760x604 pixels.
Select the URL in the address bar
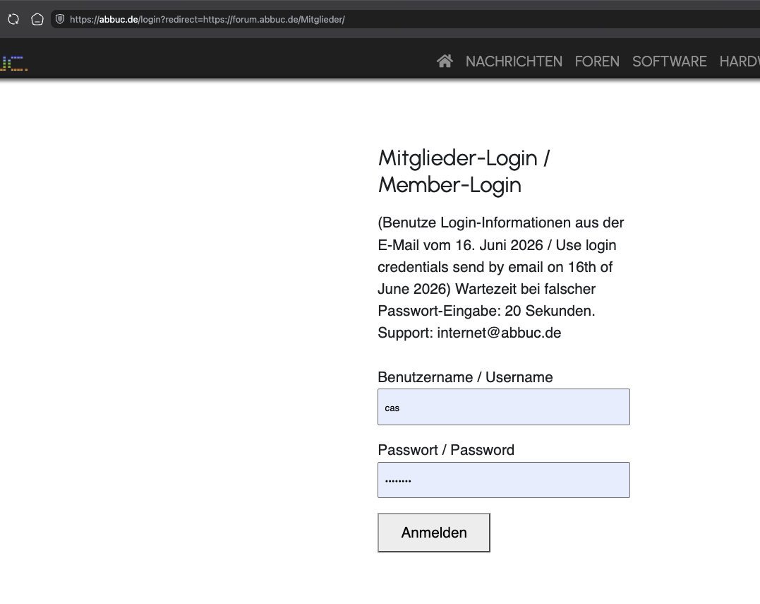click(207, 19)
